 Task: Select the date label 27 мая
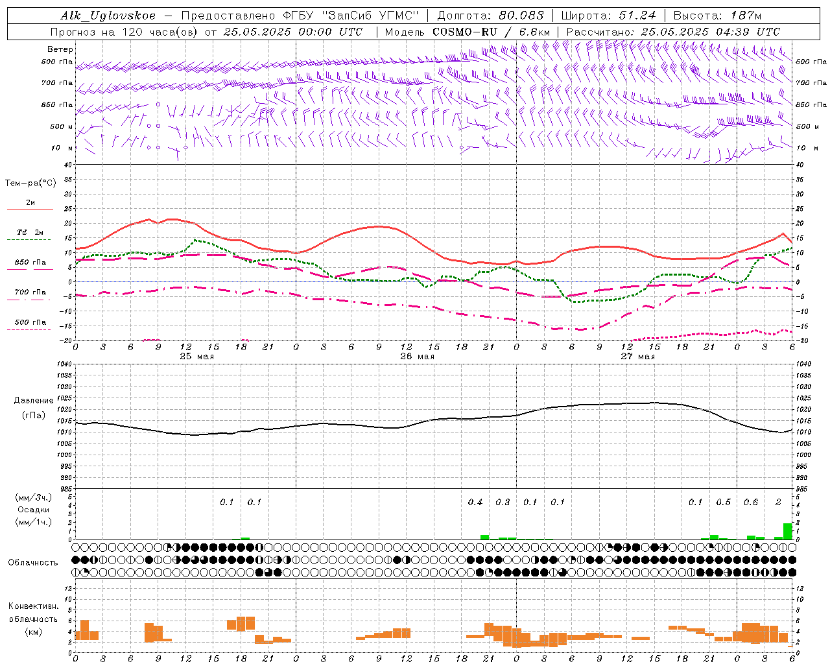point(637,356)
